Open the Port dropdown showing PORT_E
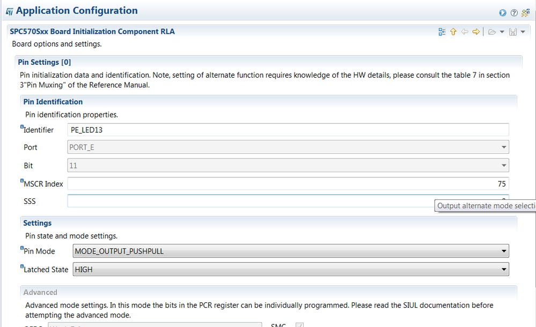536x327 pixels. [x=288, y=147]
